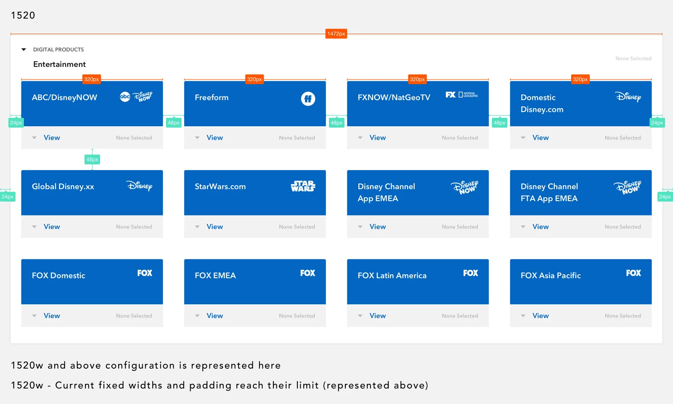The width and height of the screenshot is (673, 404).
Task: Click the FOX logo on FOX EMEA card
Action: click(307, 273)
